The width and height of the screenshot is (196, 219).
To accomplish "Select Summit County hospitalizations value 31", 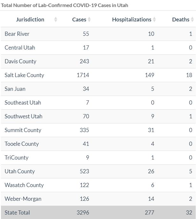I will [151, 130].
